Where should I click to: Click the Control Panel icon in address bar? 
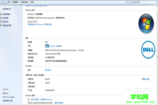pyautogui.click(x=9, y=2)
